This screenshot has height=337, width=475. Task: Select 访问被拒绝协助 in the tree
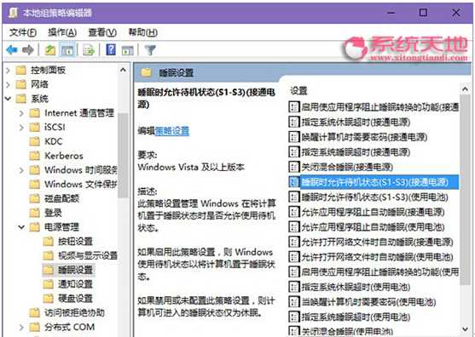74,313
